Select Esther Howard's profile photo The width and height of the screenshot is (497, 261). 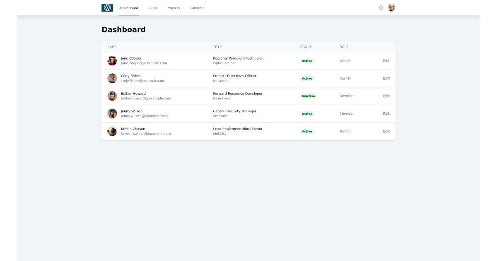[x=112, y=96]
